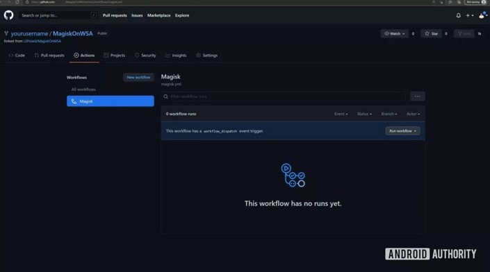The image size is (490, 272).
Task: Switch to the Settings tab
Action: (x=207, y=56)
